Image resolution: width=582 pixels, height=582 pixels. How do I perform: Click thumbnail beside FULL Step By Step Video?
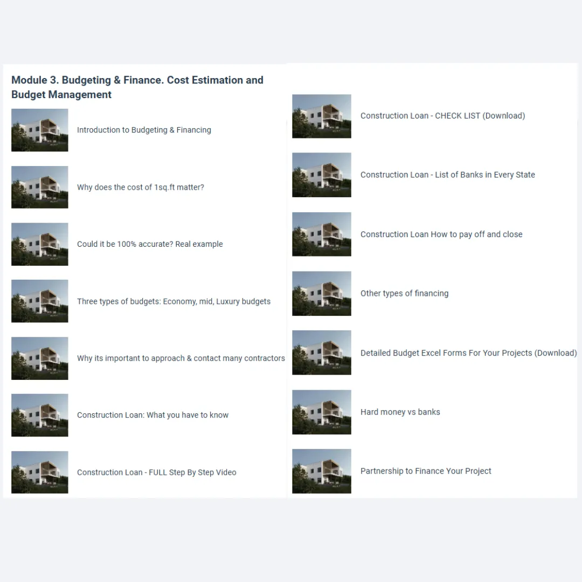point(40,472)
